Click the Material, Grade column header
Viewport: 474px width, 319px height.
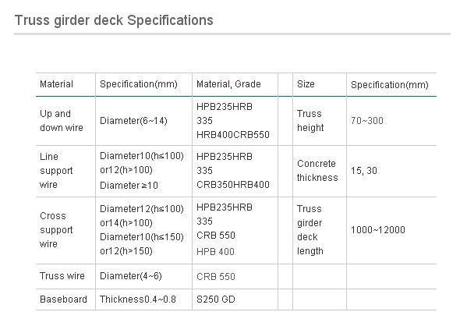point(228,84)
